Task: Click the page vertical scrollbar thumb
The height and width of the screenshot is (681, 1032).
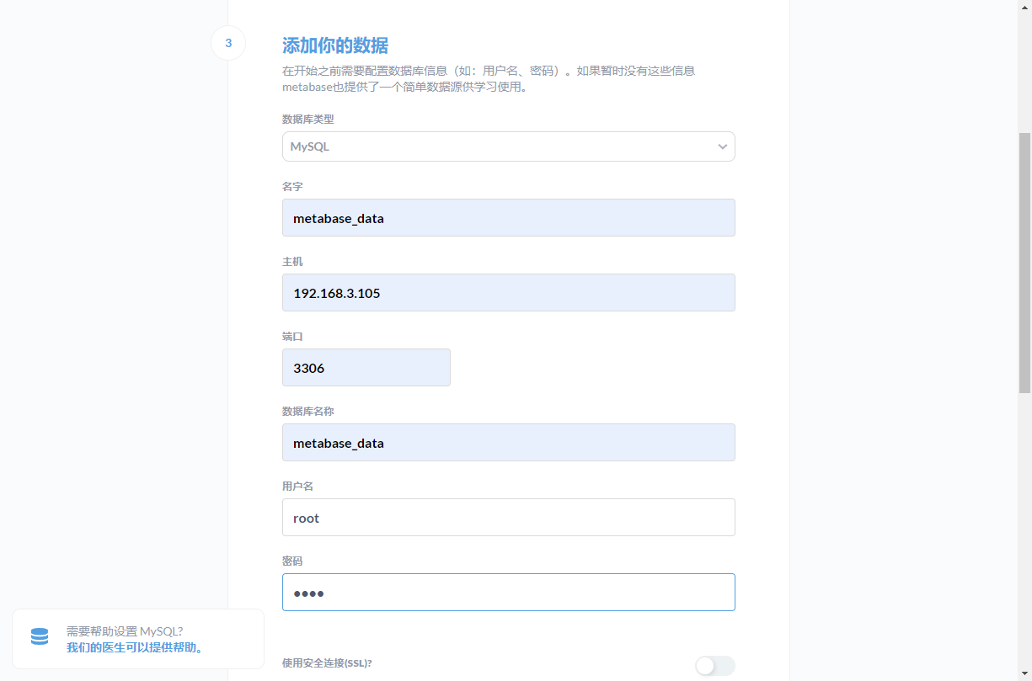Action: point(1024,263)
